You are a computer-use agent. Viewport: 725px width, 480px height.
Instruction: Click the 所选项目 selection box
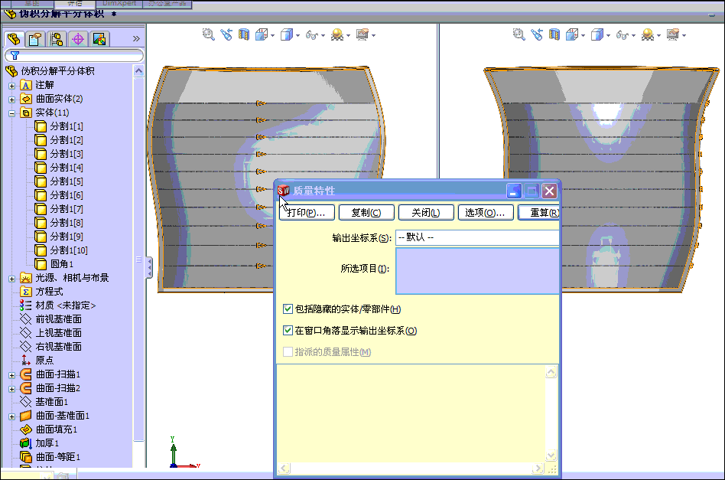click(x=478, y=271)
